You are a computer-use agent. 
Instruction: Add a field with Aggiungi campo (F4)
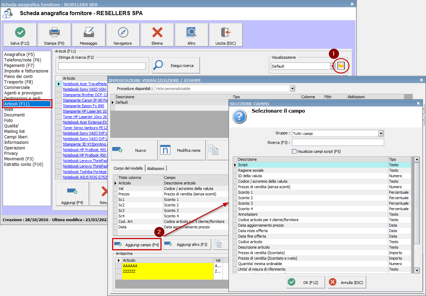click(x=137, y=244)
